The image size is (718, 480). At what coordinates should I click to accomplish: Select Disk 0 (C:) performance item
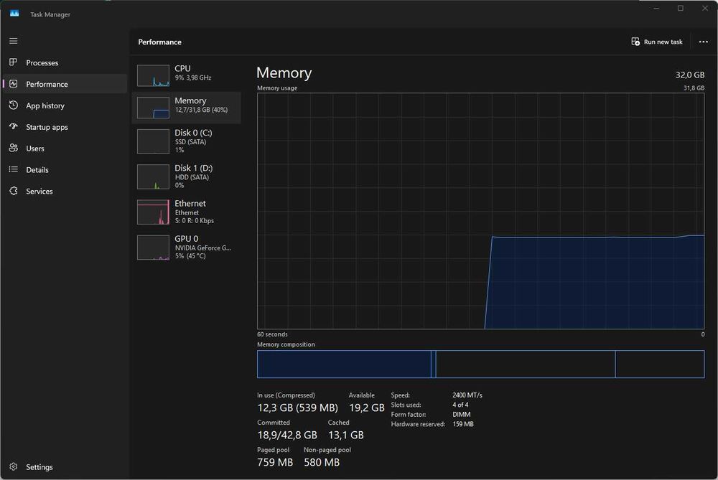pos(187,141)
